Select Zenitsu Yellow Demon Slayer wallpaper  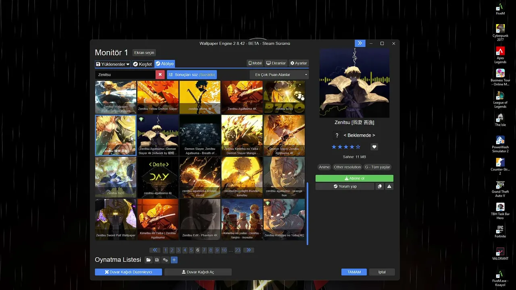point(158,97)
